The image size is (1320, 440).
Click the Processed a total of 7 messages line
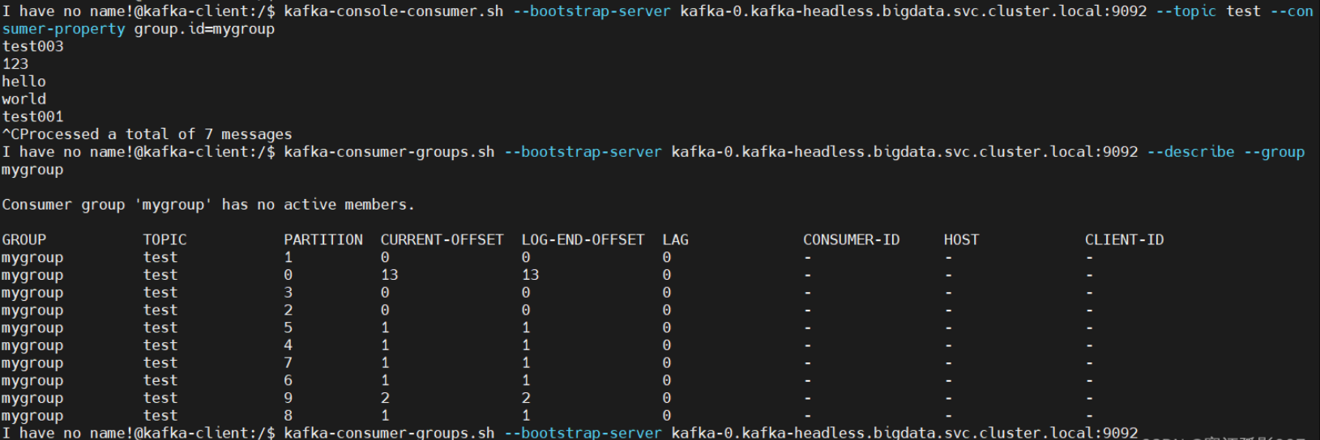click(x=151, y=134)
